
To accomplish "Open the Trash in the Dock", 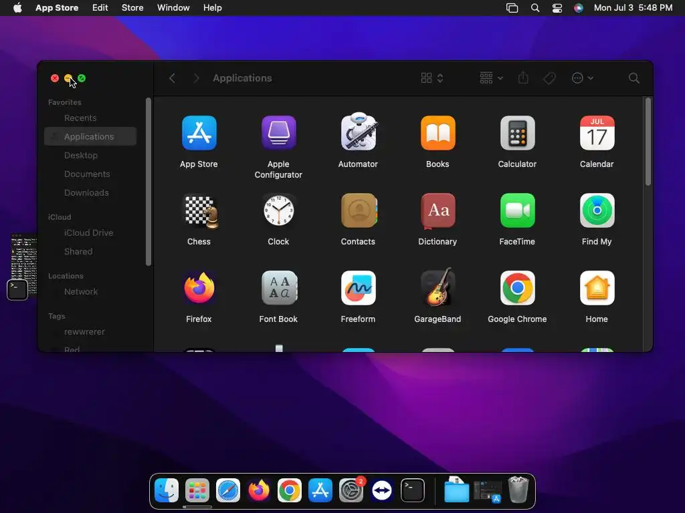I will [518, 490].
